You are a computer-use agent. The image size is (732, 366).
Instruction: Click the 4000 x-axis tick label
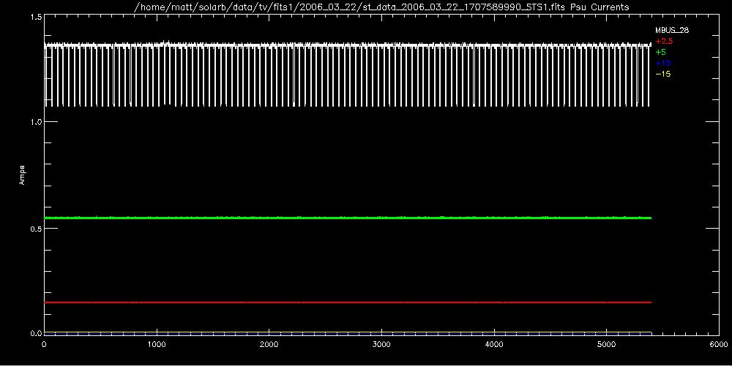(x=494, y=345)
